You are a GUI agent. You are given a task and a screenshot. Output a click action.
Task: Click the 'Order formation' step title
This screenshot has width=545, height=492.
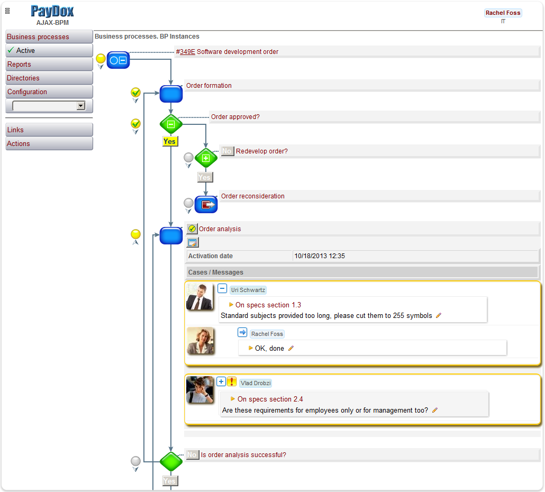pyautogui.click(x=209, y=86)
